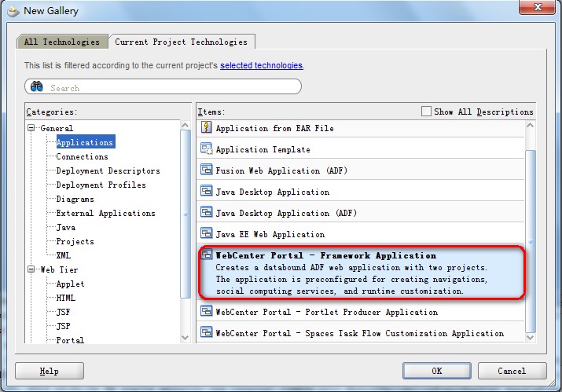Select the Web Tier root category label

click(x=59, y=269)
